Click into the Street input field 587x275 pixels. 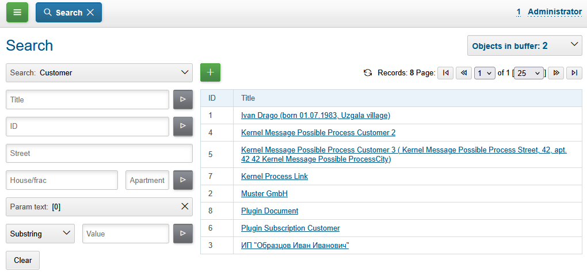pyautogui.click(x=99, y=154)
